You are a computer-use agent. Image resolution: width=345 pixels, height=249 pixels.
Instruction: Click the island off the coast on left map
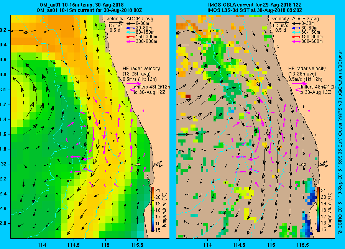click(x=138, y=164)
